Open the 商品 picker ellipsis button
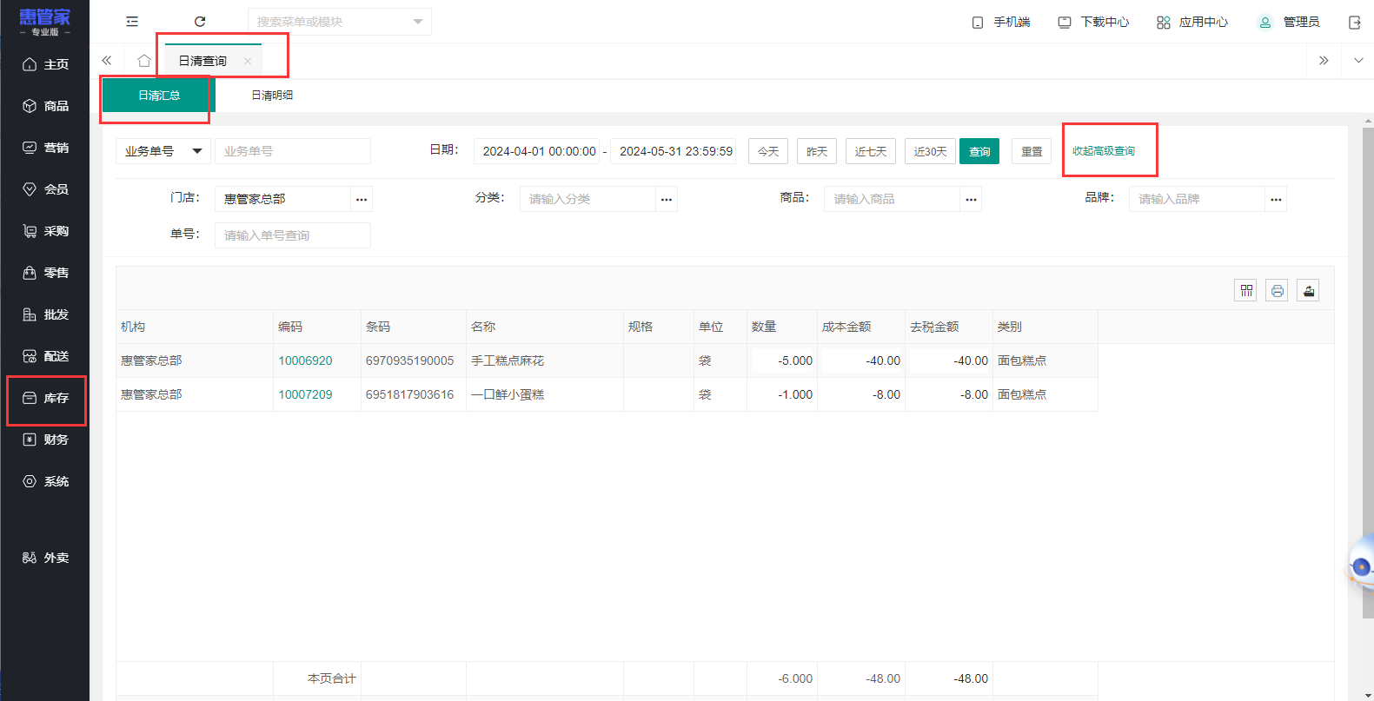 tap(971, 199)
